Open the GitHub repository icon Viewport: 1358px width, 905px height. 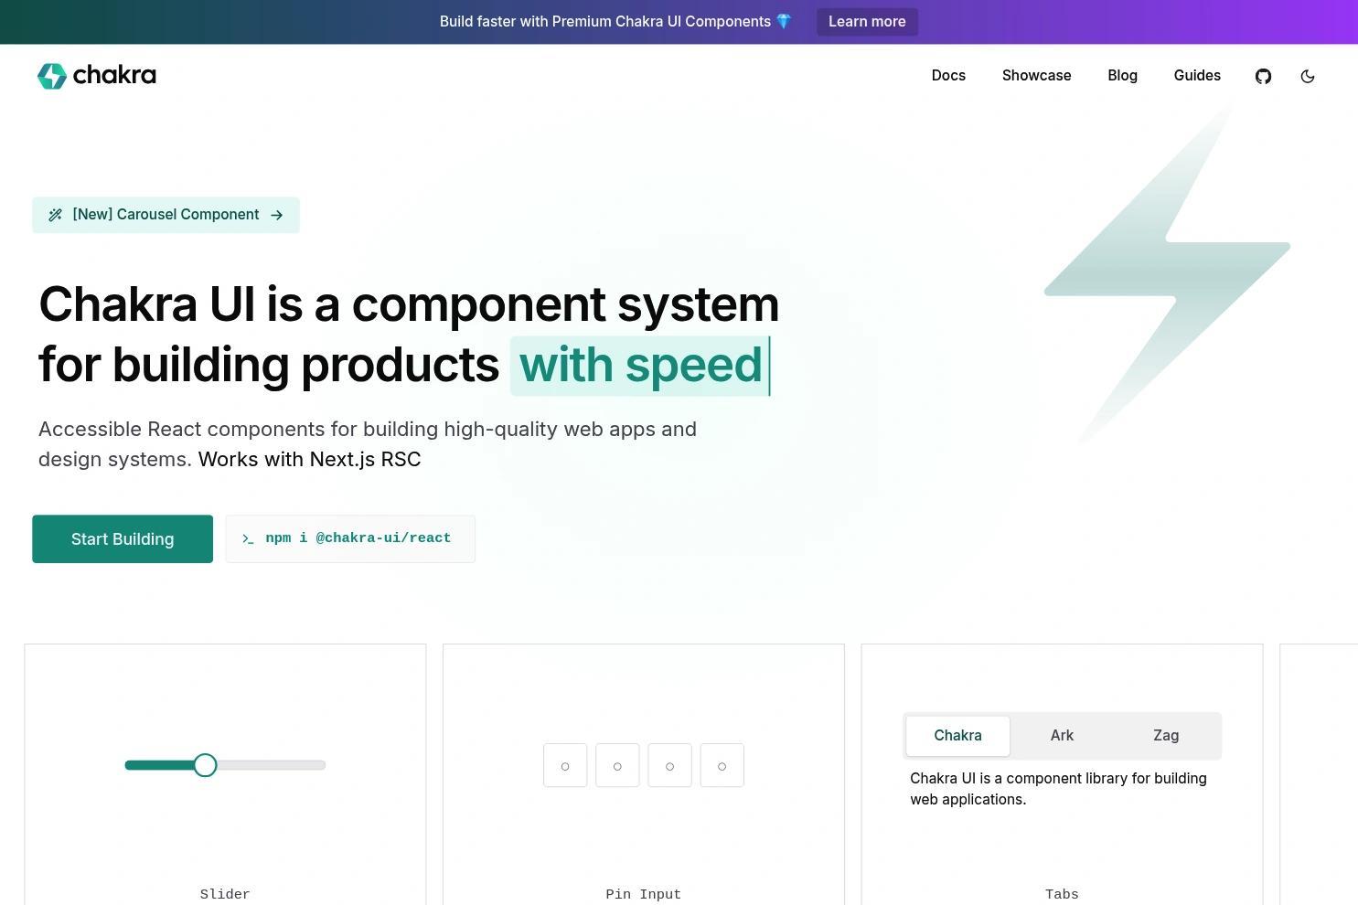(1263, 76)
